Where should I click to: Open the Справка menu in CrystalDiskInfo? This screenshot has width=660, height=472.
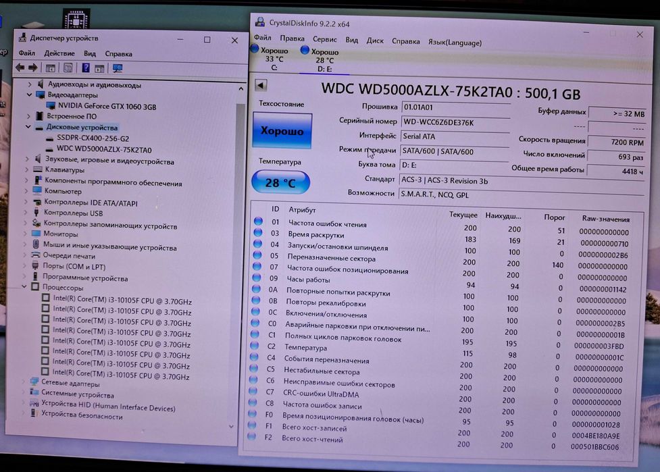406,41
